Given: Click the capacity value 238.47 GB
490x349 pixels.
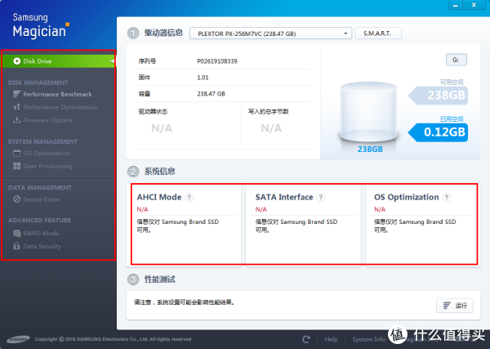Looking at the screenshot, I should (x=212, y=94).
